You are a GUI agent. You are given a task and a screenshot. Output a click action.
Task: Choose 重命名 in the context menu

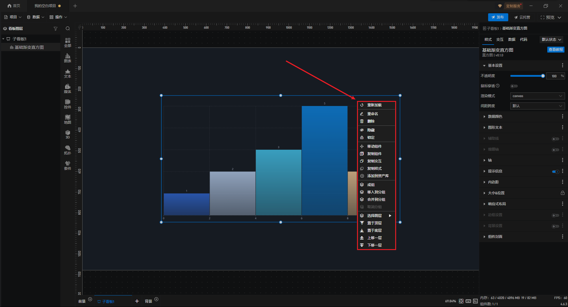pyautogui.click(x=376, y=114)
